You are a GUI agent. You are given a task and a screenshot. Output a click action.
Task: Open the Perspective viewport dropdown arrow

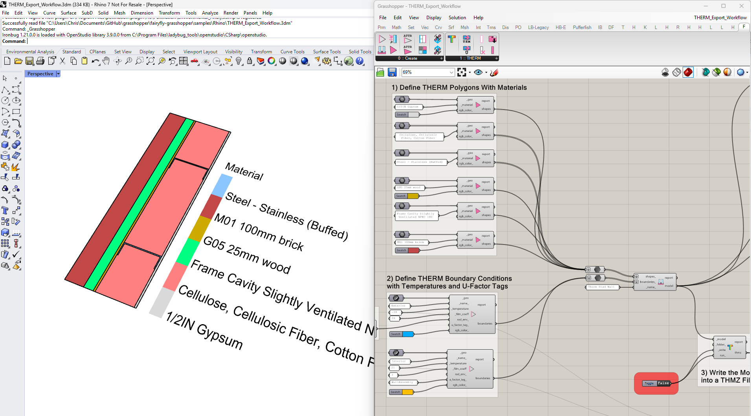point(58,74)
